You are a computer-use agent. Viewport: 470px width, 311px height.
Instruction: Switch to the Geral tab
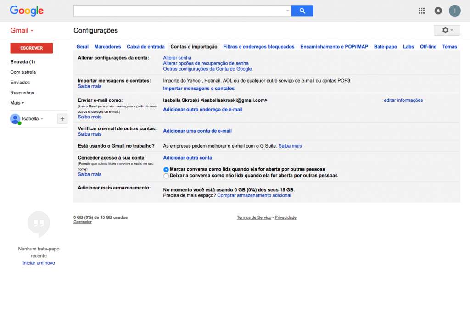[83, 47]
